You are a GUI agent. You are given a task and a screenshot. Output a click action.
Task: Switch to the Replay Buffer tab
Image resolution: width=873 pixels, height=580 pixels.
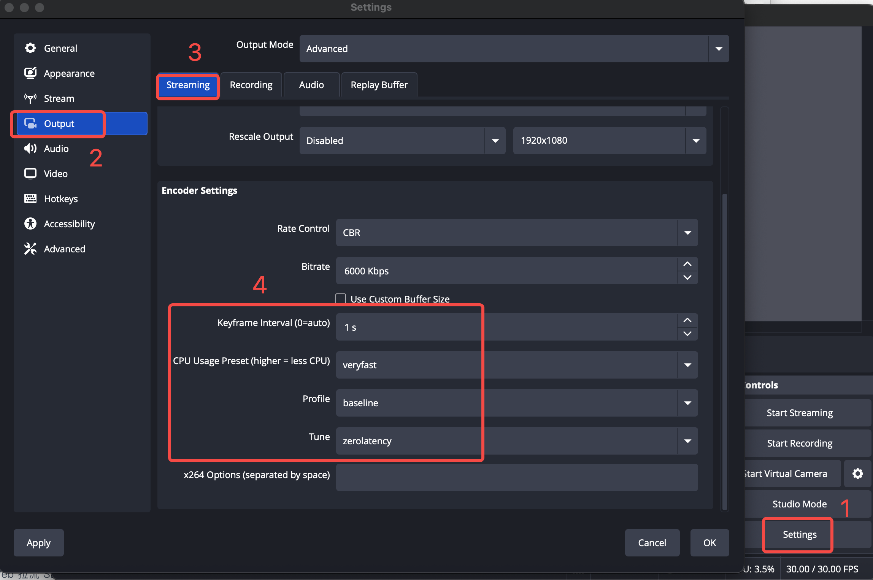379,85
